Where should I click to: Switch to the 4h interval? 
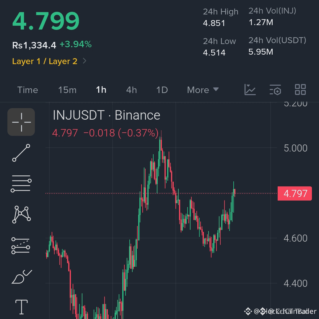coord(131,90)
